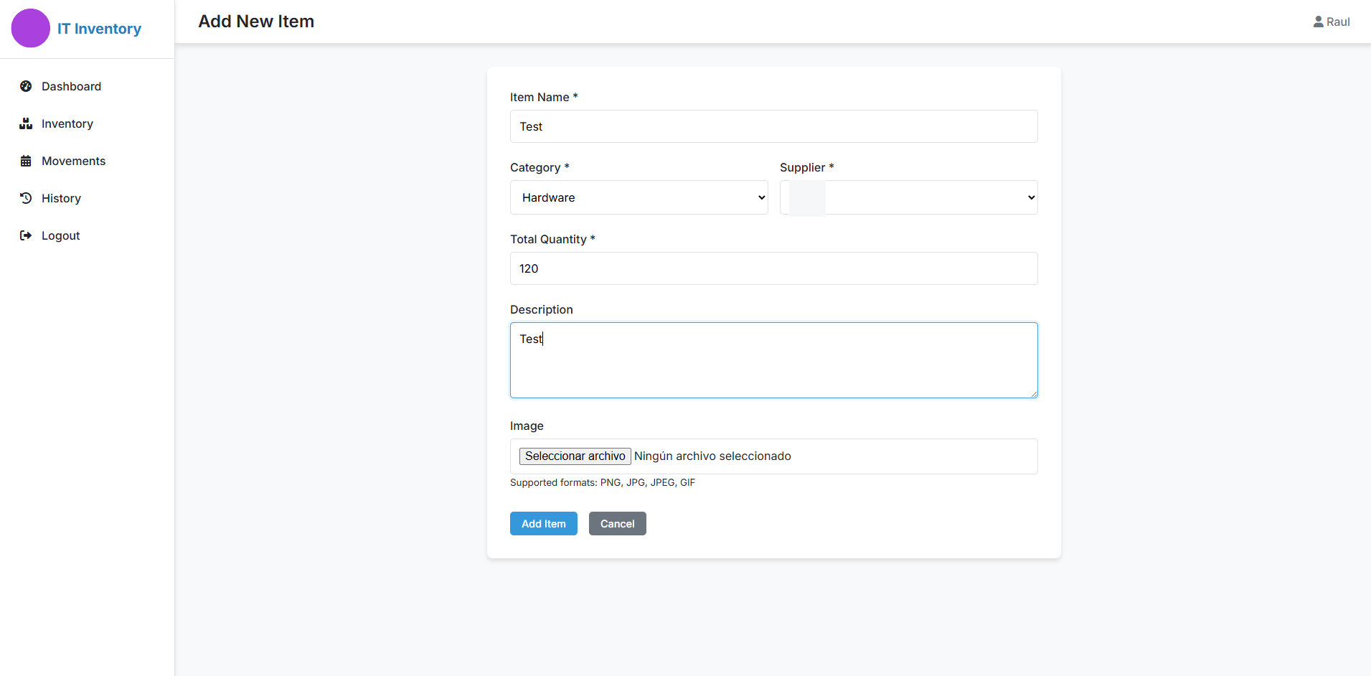Click the Ningún archivo seleccionado text
1371x676 pixels.
coord(712,456)
